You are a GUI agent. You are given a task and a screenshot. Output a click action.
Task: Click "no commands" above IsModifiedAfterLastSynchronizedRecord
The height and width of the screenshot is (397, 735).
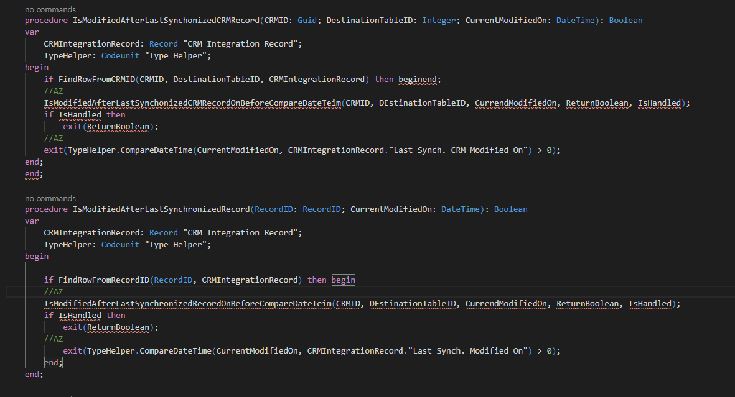click(x=49, y=198)
